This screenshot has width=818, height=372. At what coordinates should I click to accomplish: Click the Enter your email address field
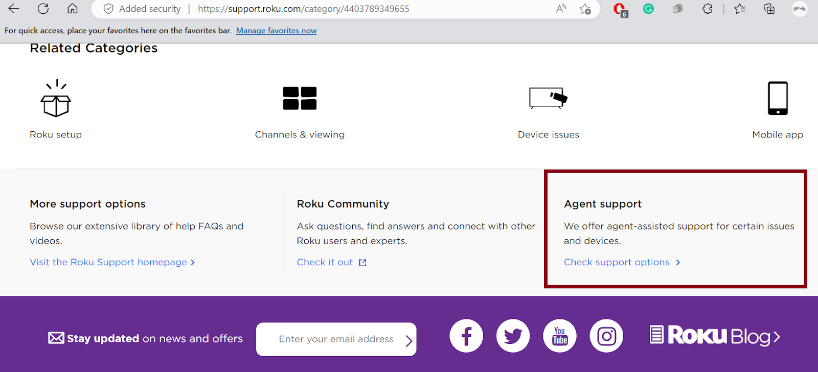point(336,339)
